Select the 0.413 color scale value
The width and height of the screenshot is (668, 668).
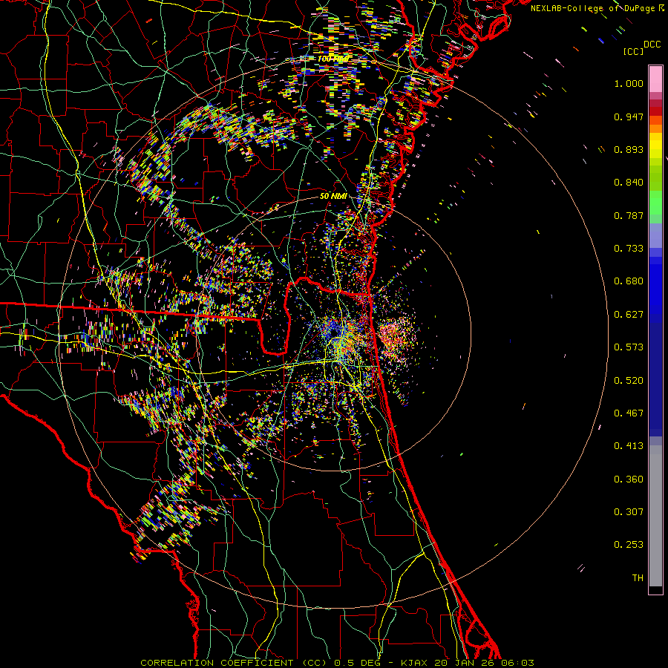pos(629,446)
